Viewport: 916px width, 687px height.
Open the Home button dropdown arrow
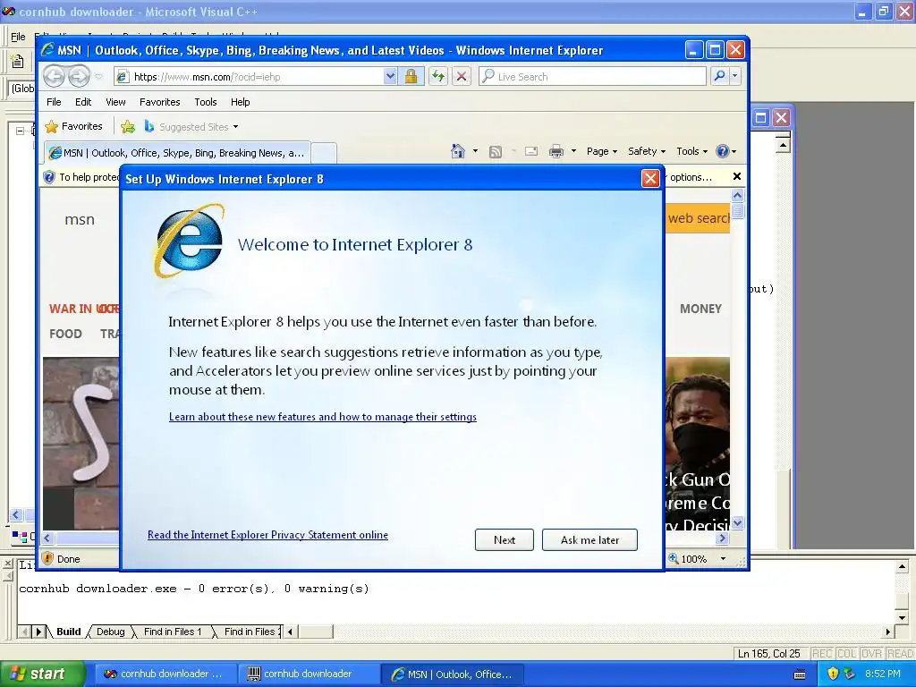coord(475,151)
